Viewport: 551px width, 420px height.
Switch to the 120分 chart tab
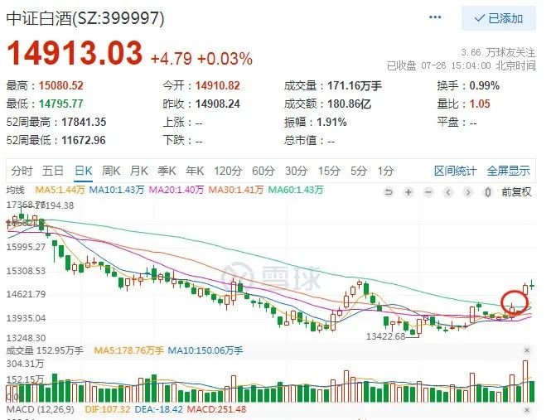[228, 171]
